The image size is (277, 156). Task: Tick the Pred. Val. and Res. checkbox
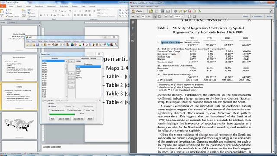click(x=49, y=110)
